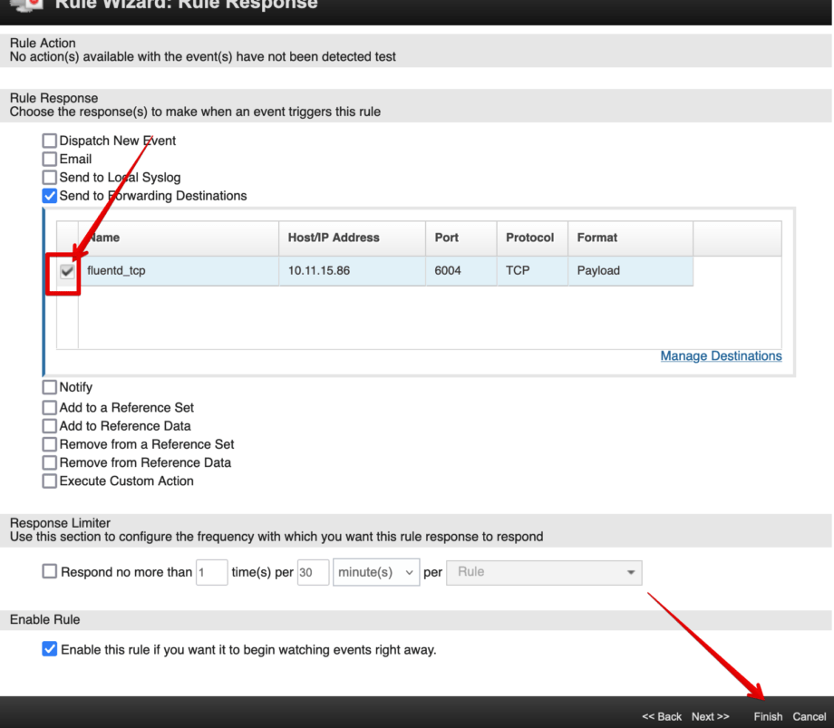Viewport: 834px width, 728px height.
Task: Disable the Enable this rule checkbox
Action: click(49, 649)
